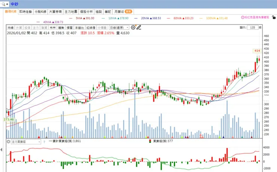
Task: Switch to the 即時走勢 tab
Action: pyautogui.click(x=25, y=12)
